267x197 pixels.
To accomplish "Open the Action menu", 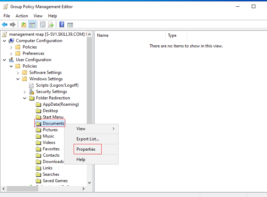I will pyautogui.click(x=22, y=16).
